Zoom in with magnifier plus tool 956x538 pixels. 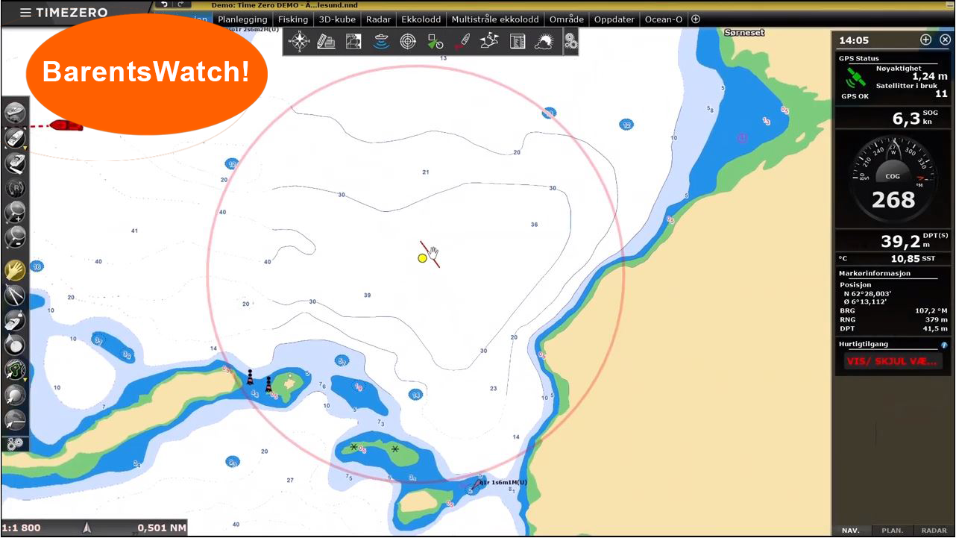point(16,213)
